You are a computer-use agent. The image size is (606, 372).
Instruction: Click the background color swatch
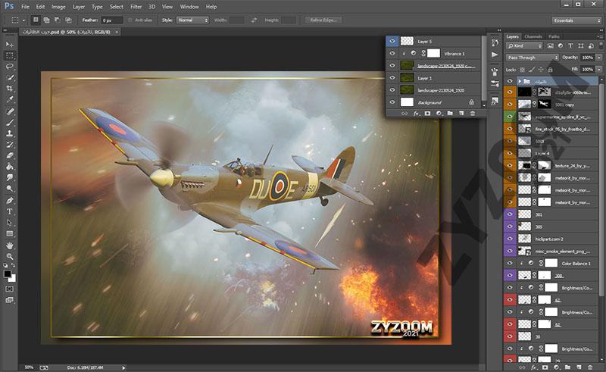click(13, 278)
